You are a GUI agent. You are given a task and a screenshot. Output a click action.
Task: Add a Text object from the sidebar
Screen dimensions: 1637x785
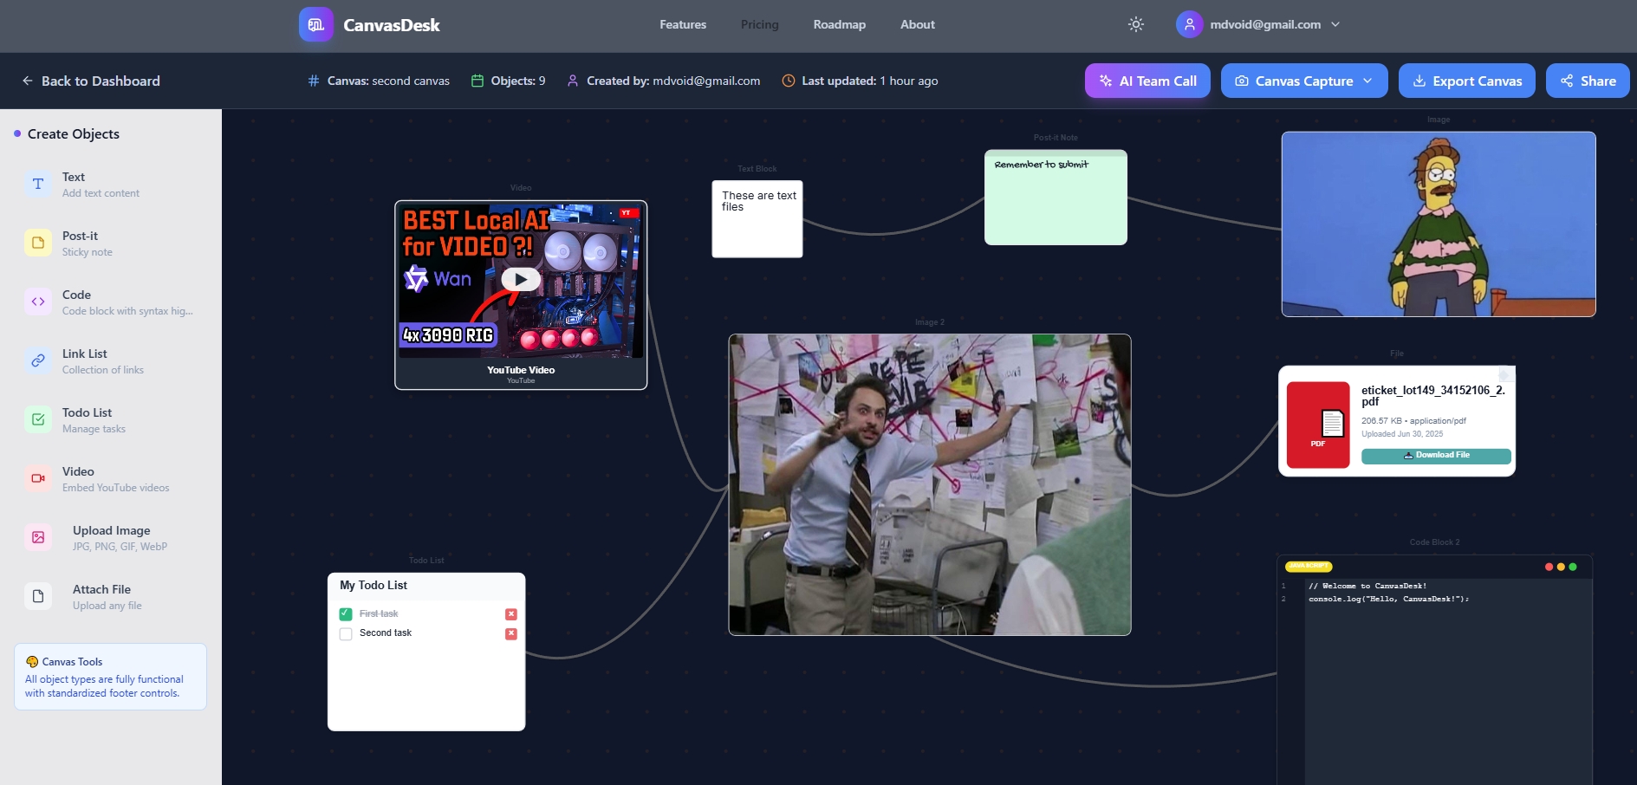coord(110,185)
